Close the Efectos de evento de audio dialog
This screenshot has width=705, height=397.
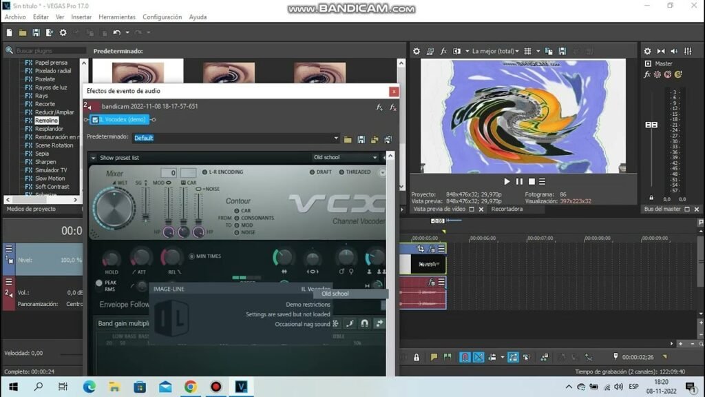(393, 92)
